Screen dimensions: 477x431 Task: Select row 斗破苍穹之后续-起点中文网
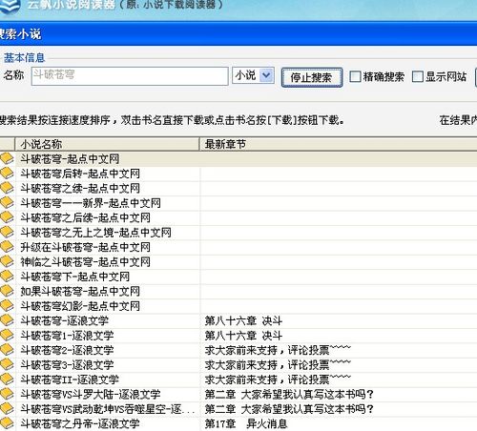click(238, 217)
